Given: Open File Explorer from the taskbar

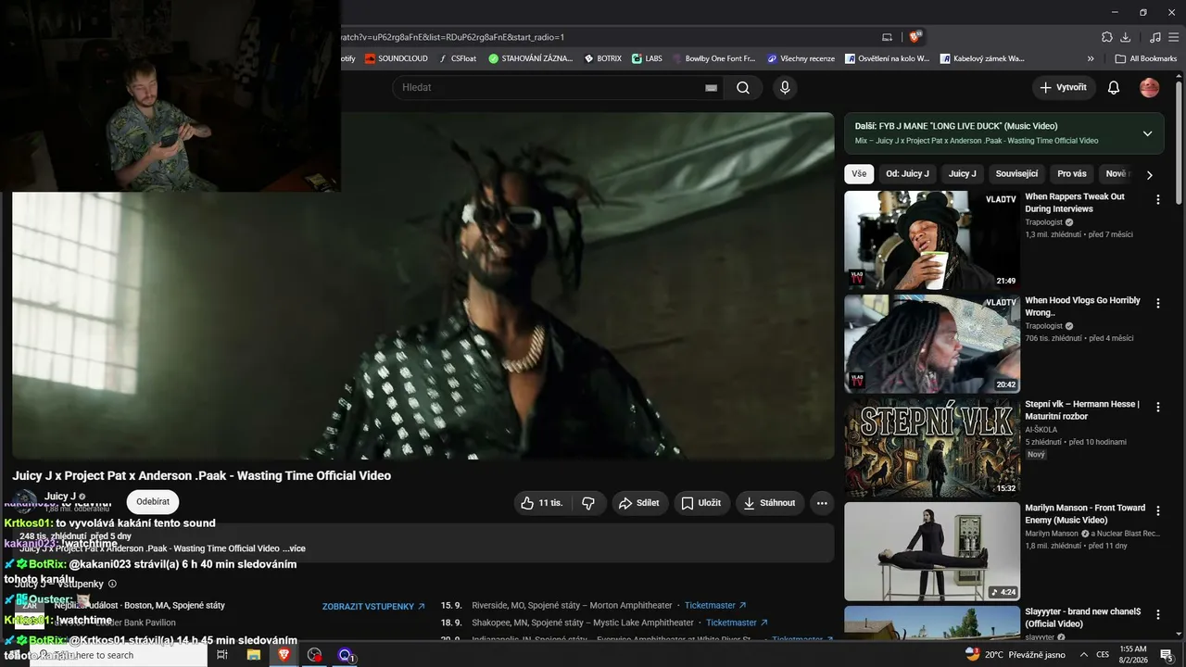Looking at the screenshot, I should pos(253,655).
